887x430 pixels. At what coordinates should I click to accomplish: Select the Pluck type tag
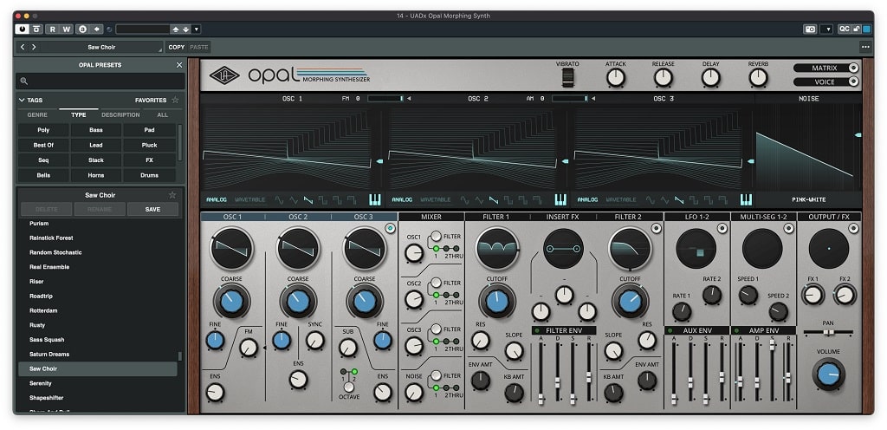[149, 146]
